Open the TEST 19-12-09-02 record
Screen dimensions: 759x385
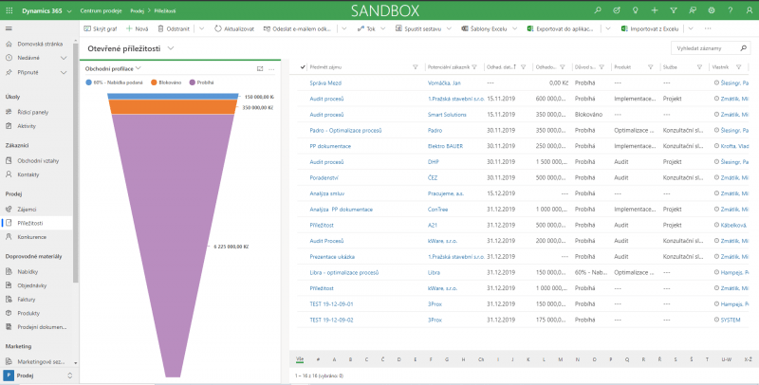click(331, 321)
